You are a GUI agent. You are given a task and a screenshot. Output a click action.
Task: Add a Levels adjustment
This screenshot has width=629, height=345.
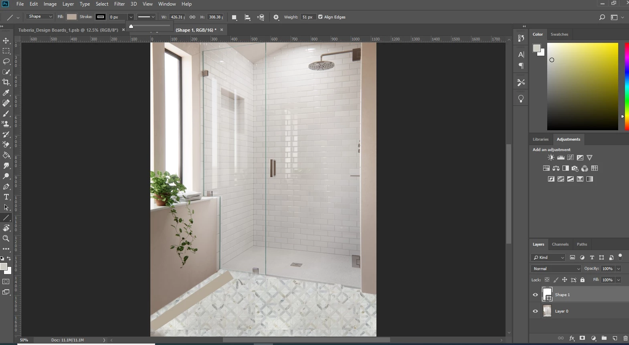coord(561,157)
